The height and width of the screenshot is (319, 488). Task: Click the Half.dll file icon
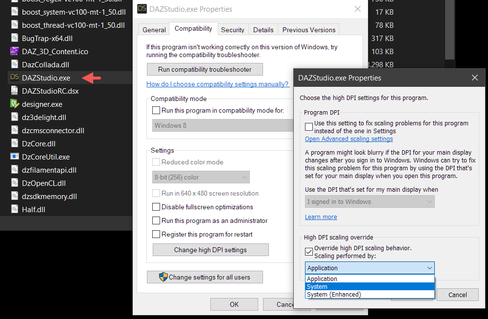click(15, 209)
